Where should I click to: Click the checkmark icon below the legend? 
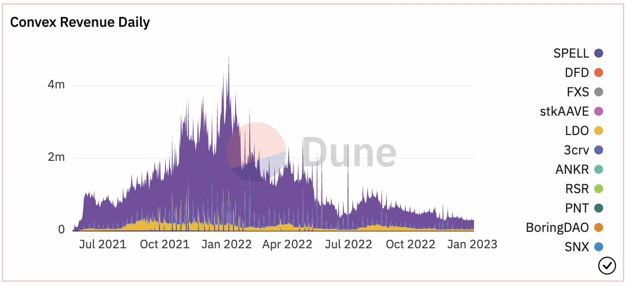(x=607, y=266)
